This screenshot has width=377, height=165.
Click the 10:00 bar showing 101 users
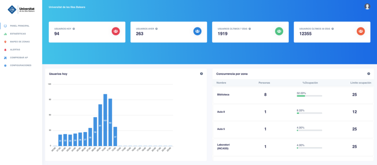105,120
